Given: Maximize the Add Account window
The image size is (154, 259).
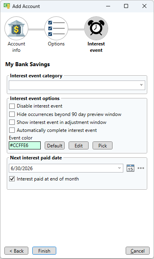Looking at the screenshot, I should [126, 6].
